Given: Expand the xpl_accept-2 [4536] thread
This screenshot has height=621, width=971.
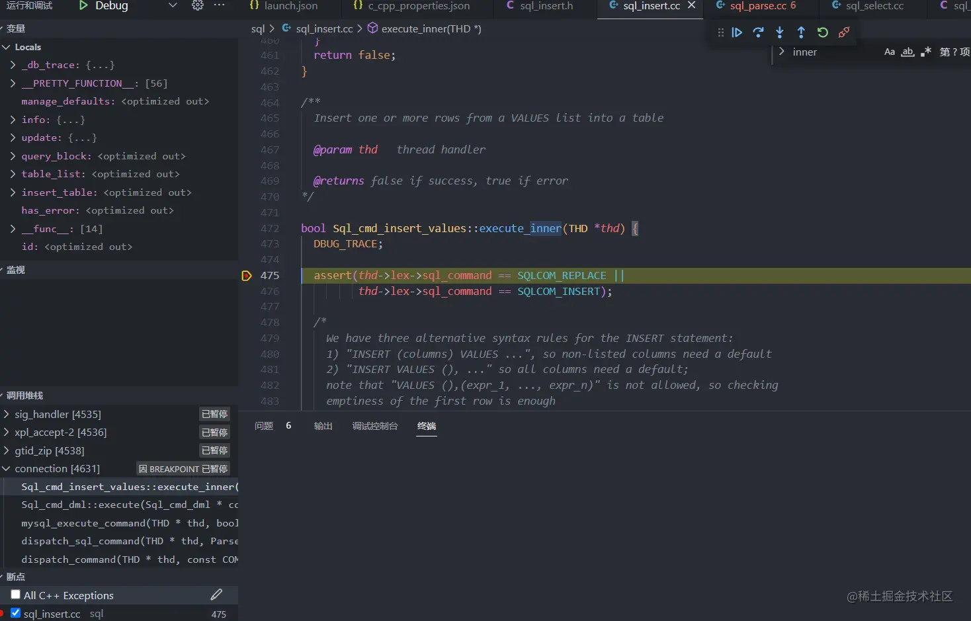Looking at the screenshot, I should click(6, 433).
